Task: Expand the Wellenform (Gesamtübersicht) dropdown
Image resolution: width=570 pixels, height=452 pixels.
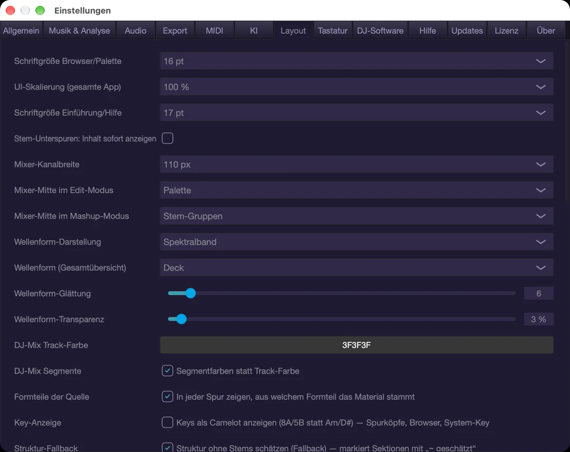Action: [x=356, y=268]
